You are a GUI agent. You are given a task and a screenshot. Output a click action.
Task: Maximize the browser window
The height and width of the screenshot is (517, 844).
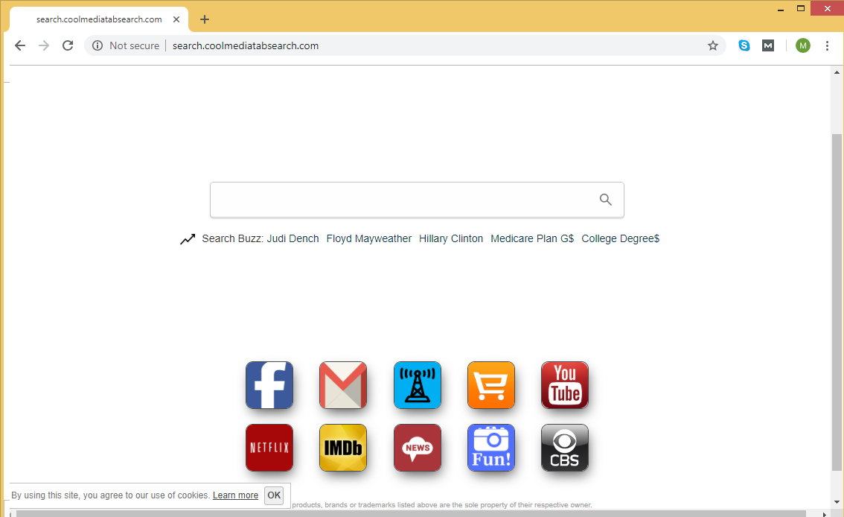click(801, 9)
